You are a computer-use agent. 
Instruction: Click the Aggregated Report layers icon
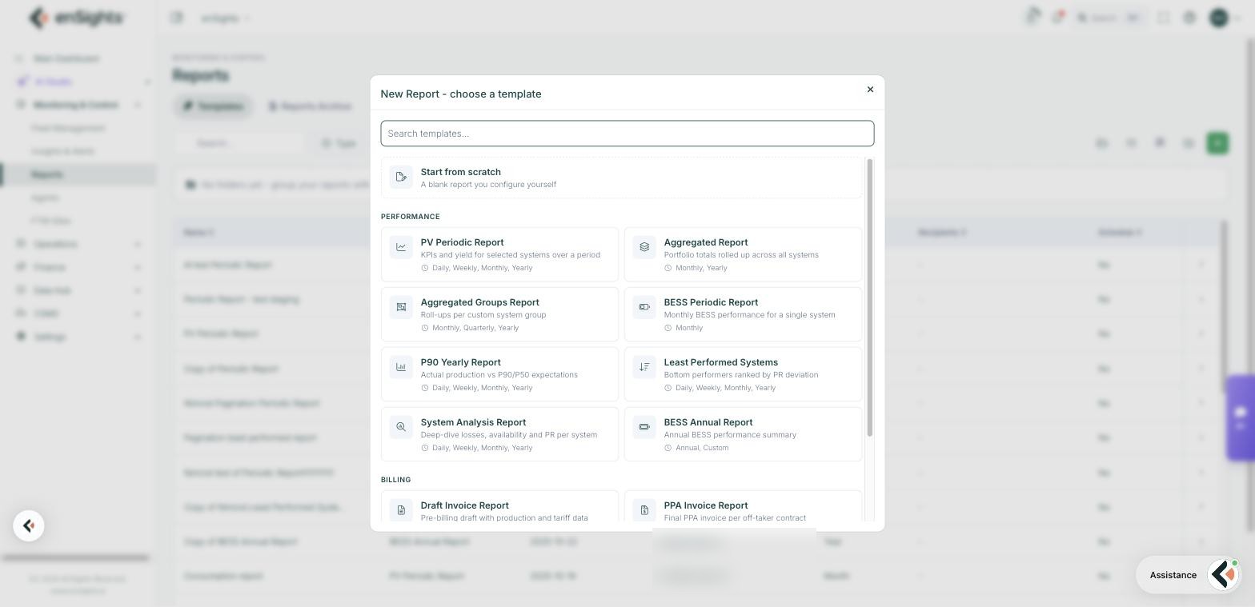click(644, 247)
